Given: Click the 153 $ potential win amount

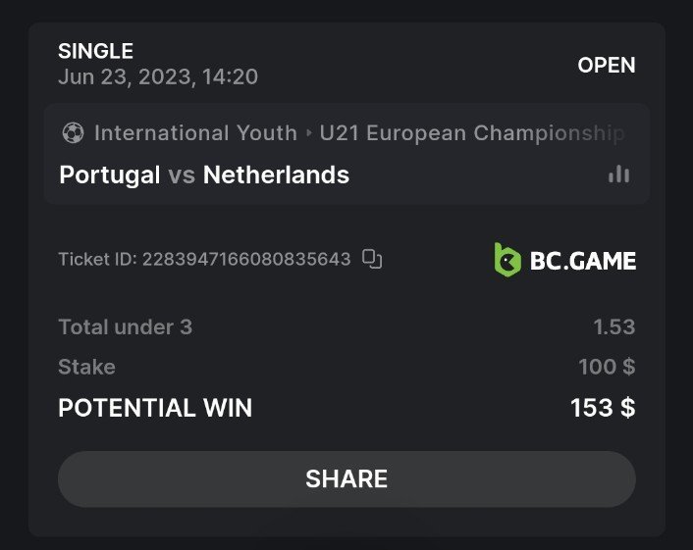Looking at the screenshot, I should 603,408.
